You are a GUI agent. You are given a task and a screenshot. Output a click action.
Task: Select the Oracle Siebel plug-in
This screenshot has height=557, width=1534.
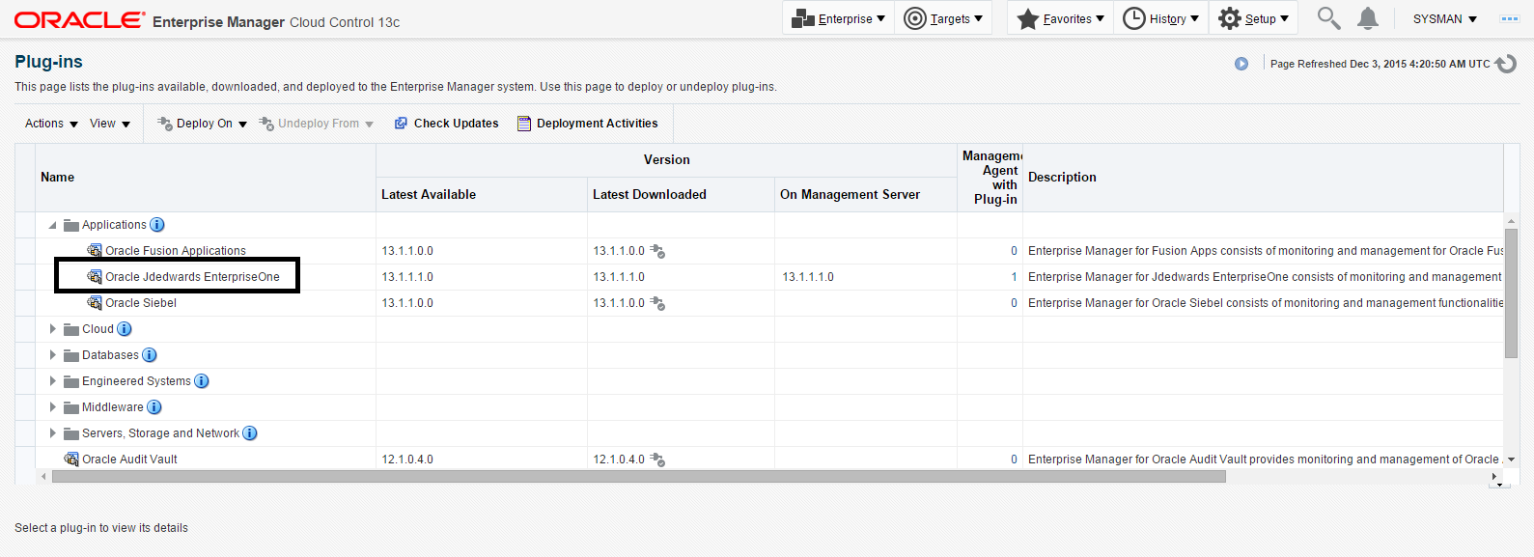(141, 303)
